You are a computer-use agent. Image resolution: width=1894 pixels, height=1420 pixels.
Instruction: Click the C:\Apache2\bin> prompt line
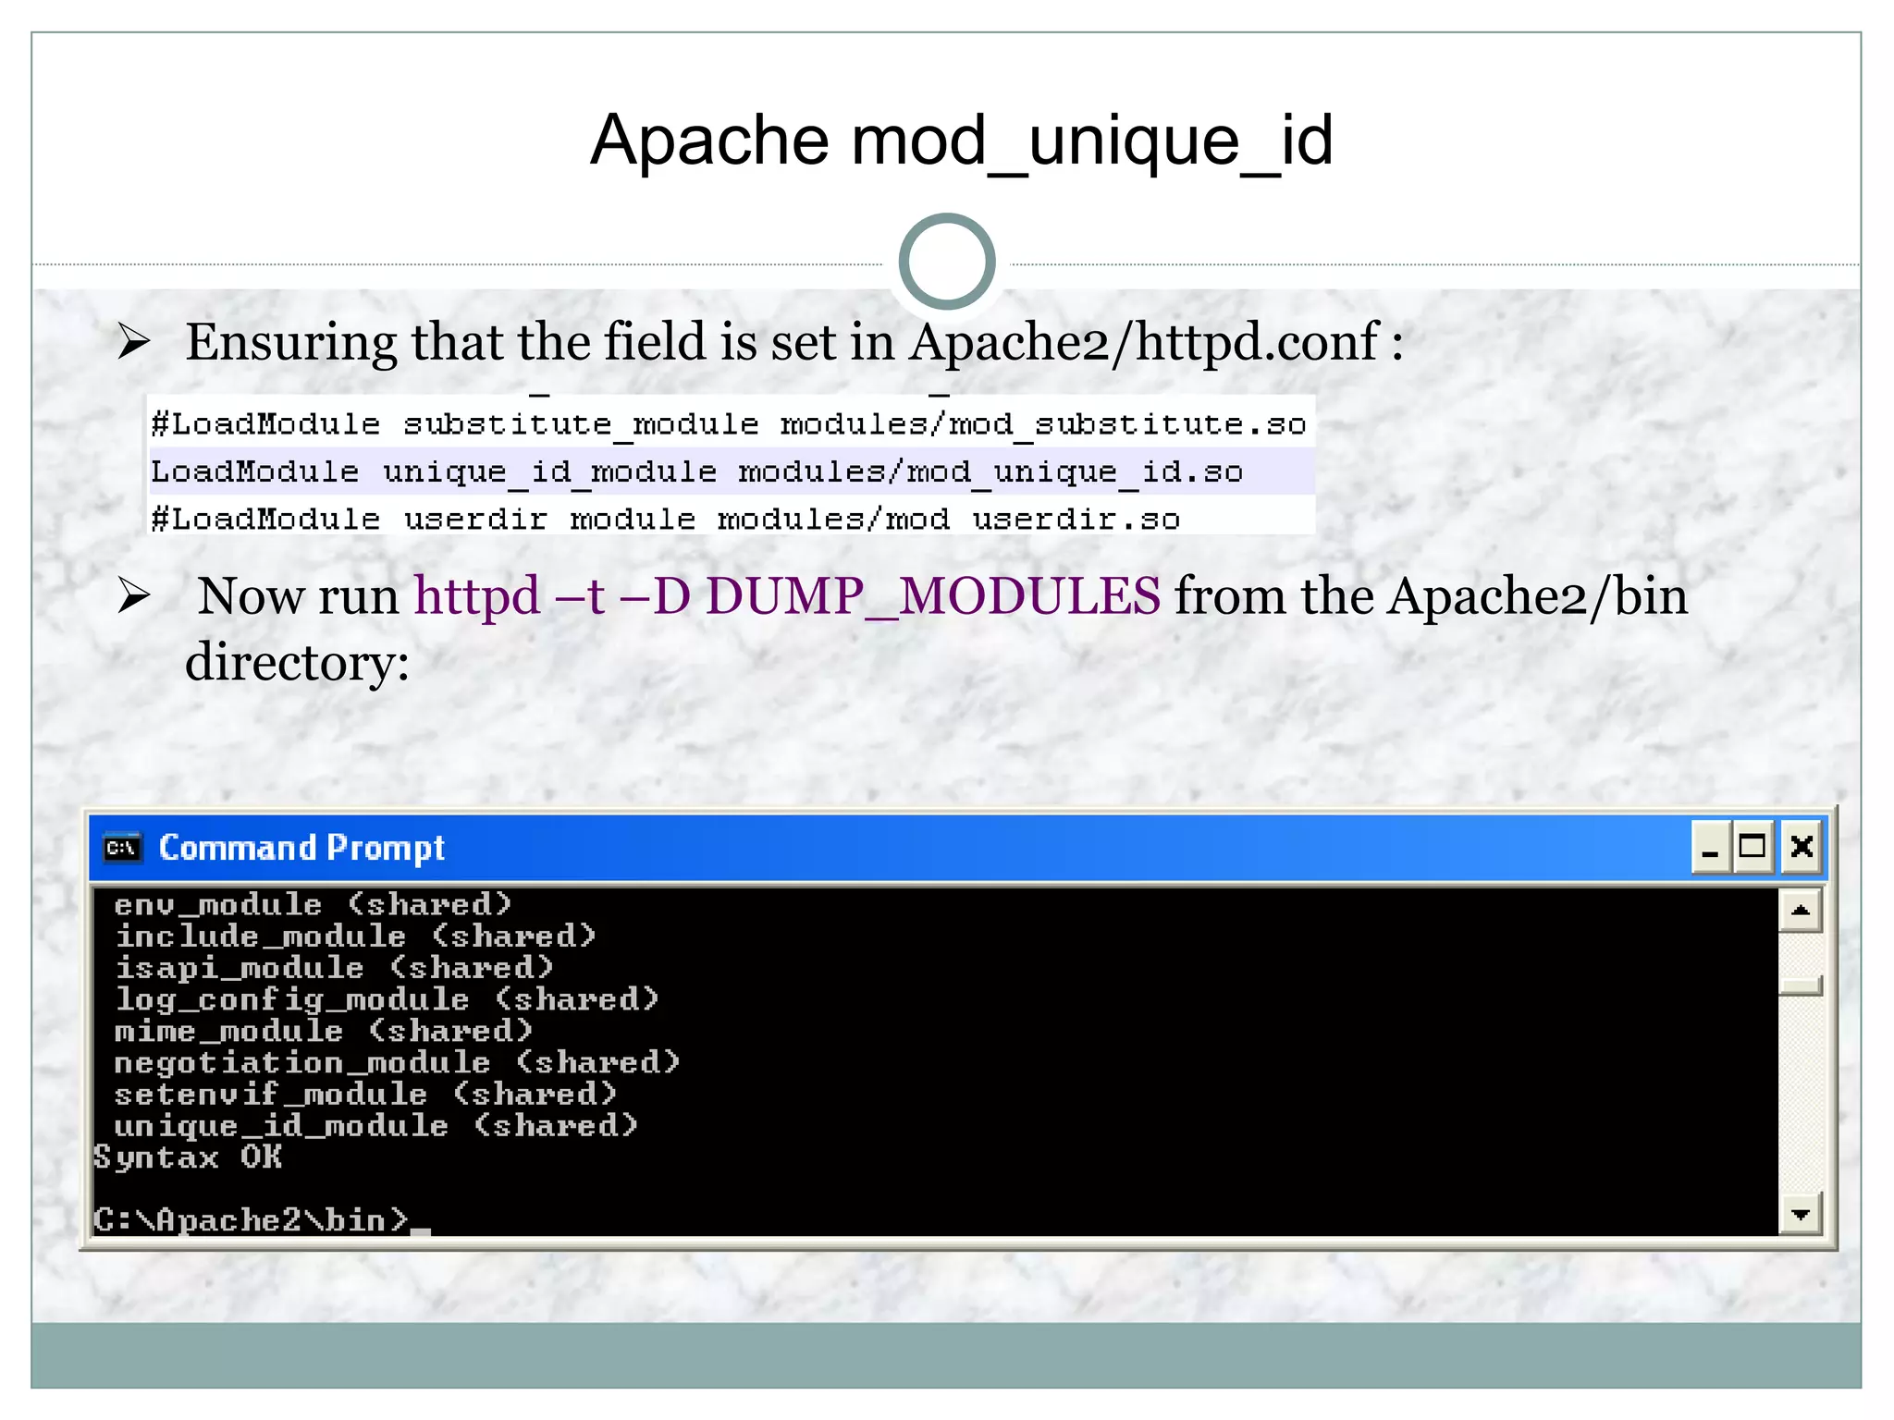(x=262, y=1220)
